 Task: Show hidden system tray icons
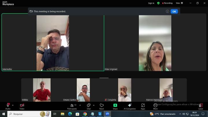pyautogui.click(x=180, y=114)
